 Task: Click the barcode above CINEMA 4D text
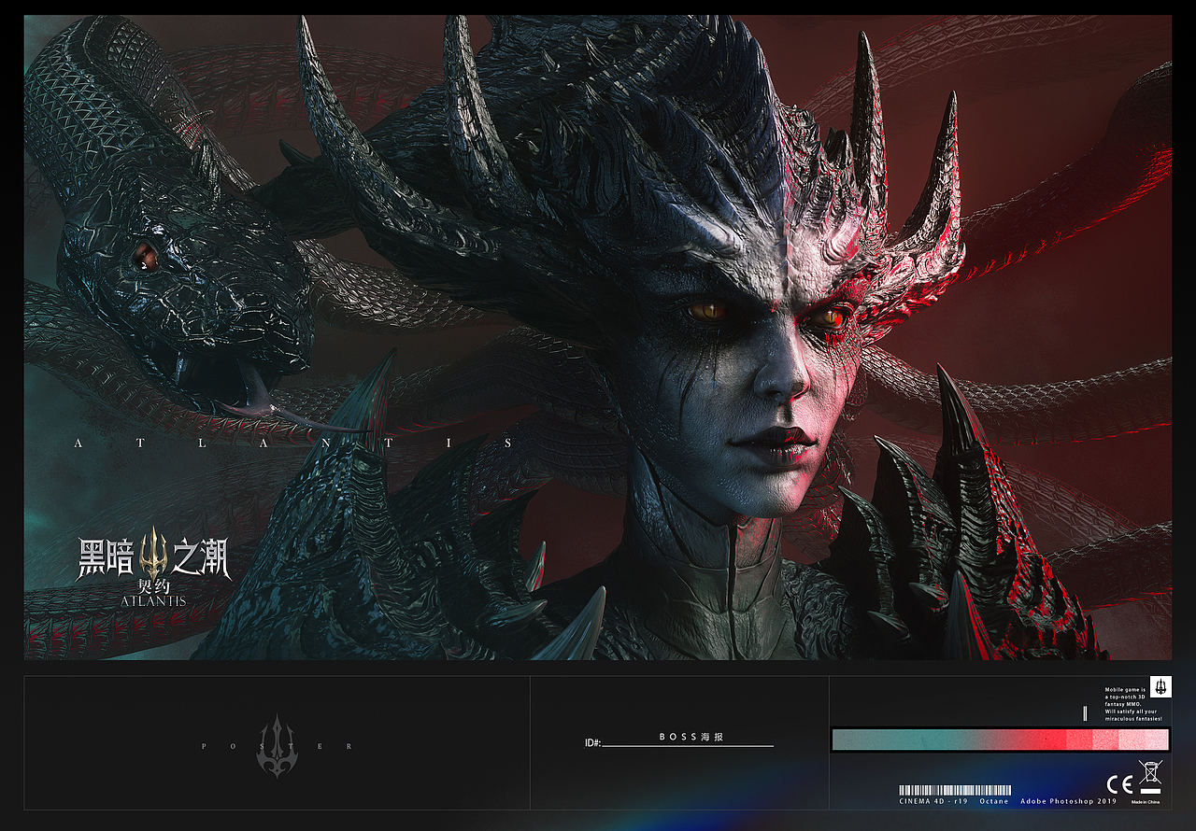tap(955, 790)
